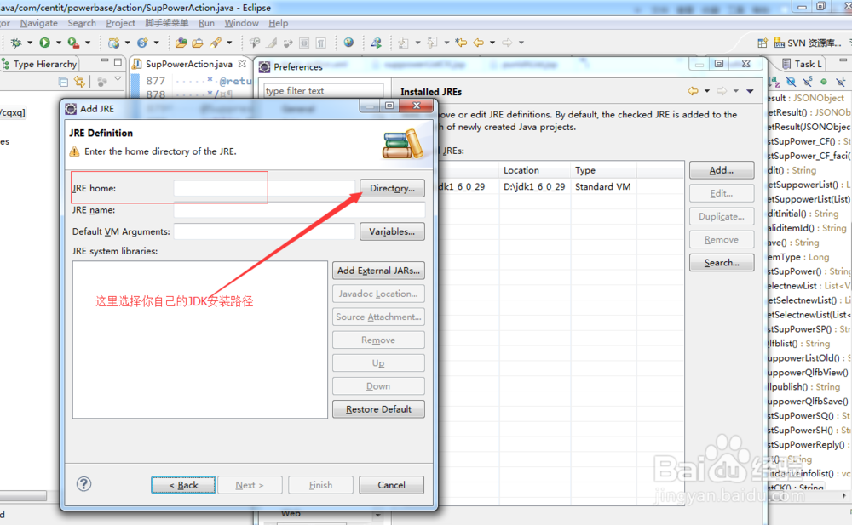Image resolution: width=852 pixels, height=525 pixels.
Task: Click Collapse All in Type Hierarchy panel
Action: (64, 82)
